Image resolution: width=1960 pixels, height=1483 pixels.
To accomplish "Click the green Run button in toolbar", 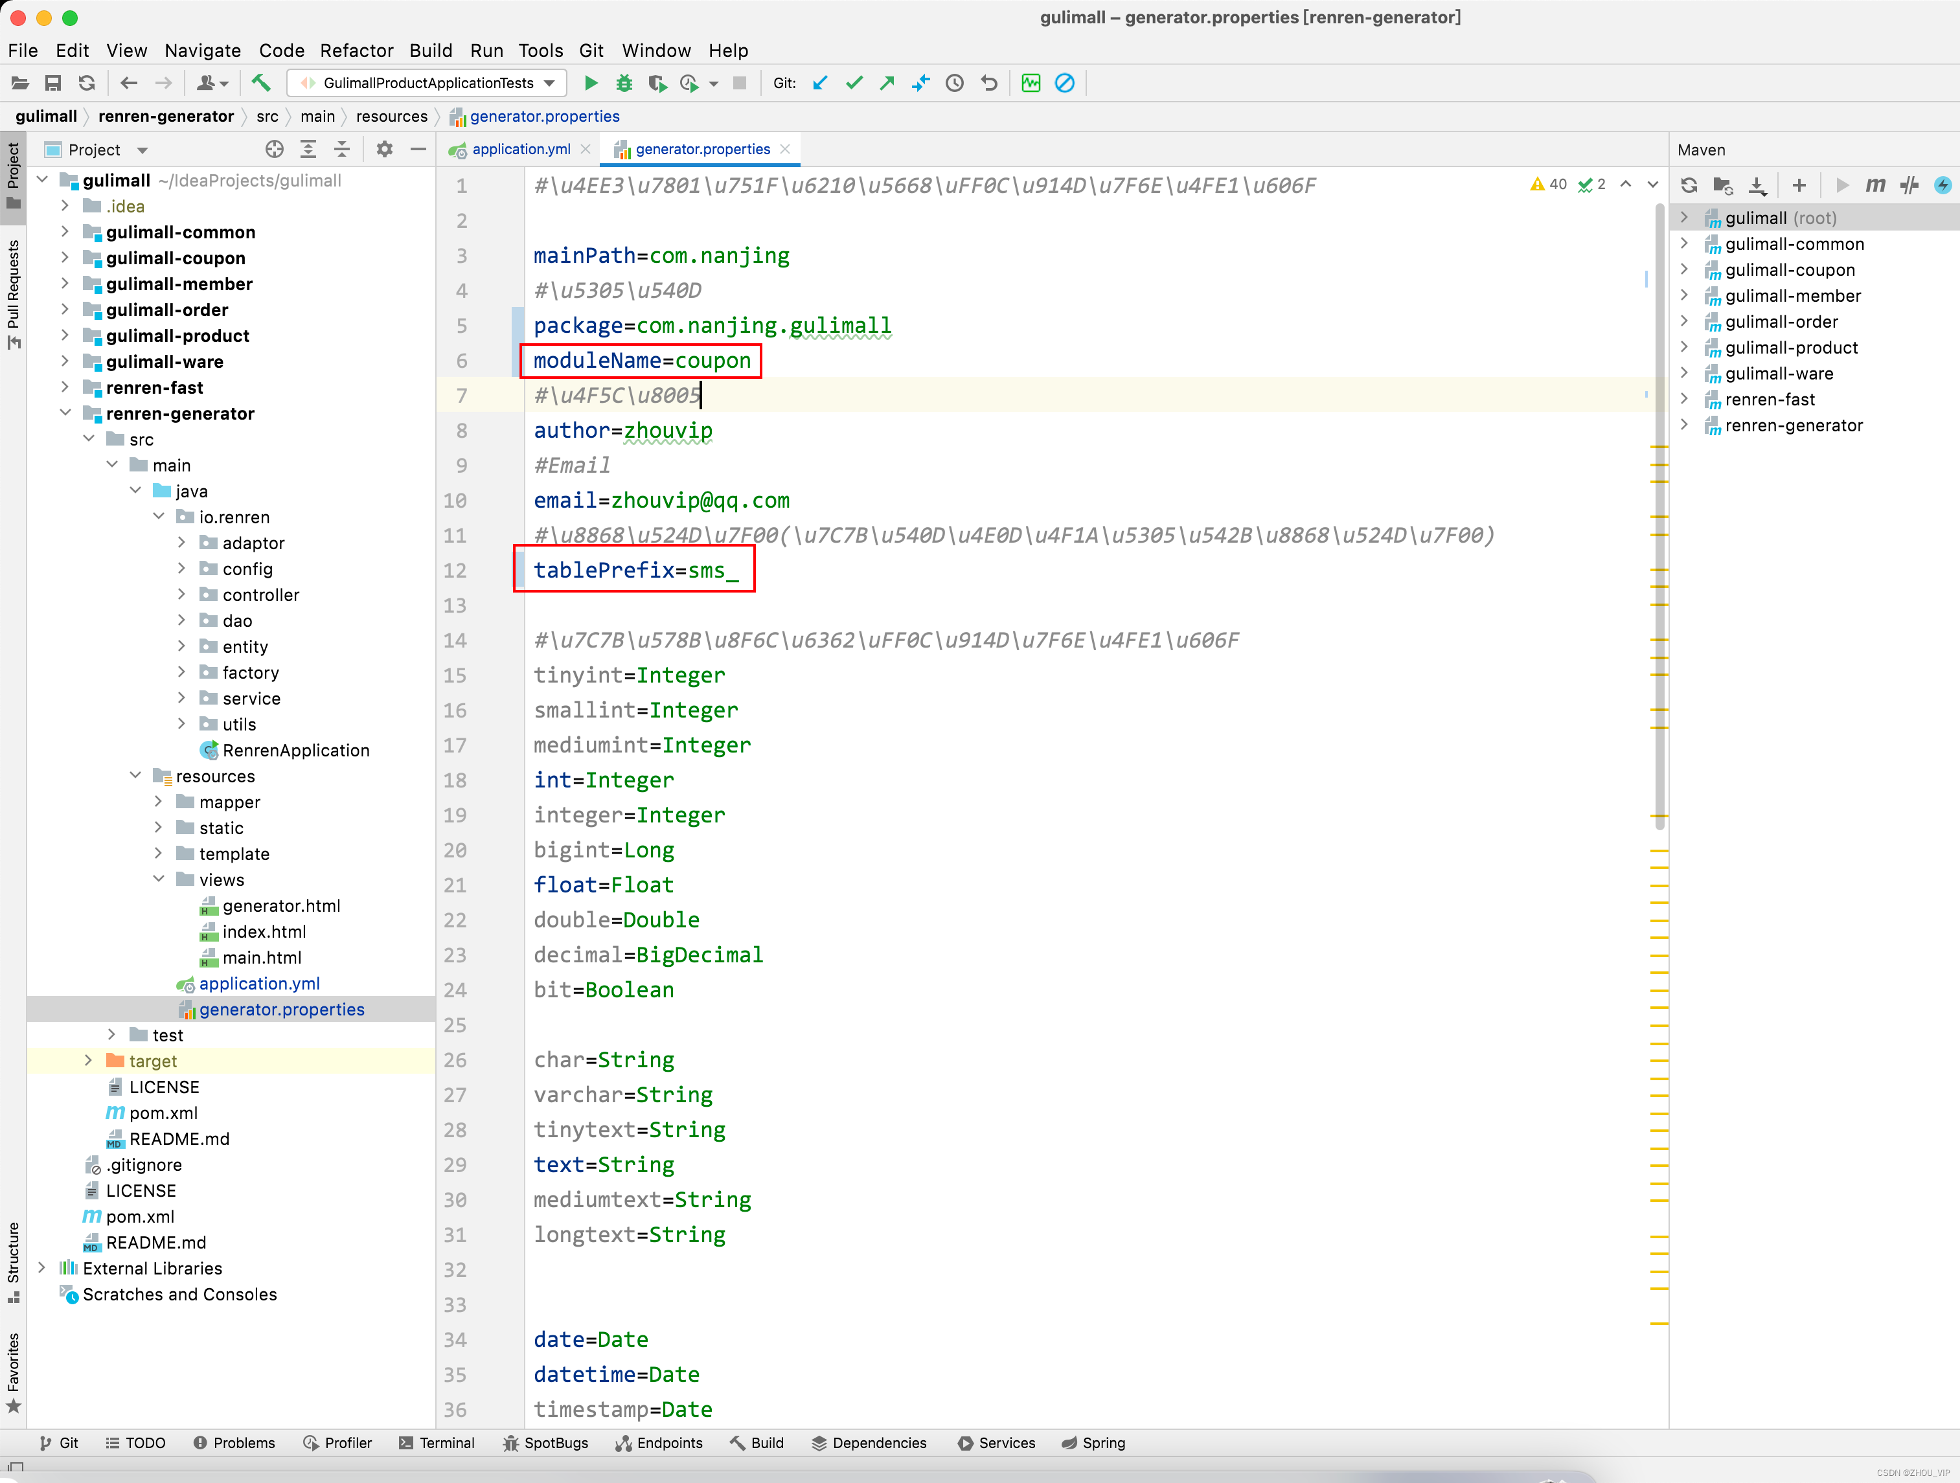I will tap(591, 84).
